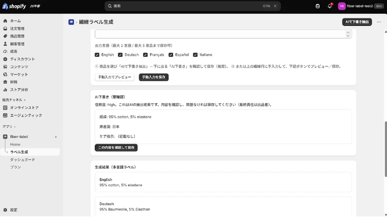Viewport: 387px width, 217px height.
Task: Toggle the English language checkbox
Action: [97, 54]
